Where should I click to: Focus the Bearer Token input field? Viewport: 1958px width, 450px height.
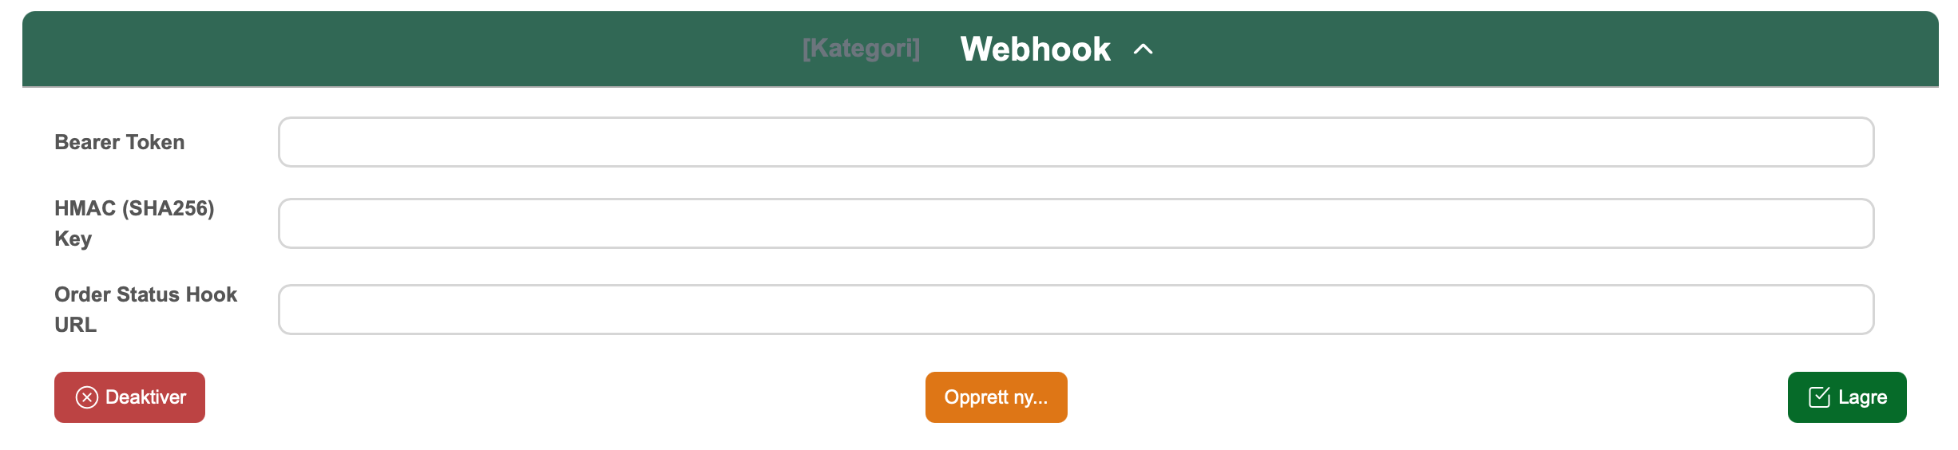point(1076,142)
